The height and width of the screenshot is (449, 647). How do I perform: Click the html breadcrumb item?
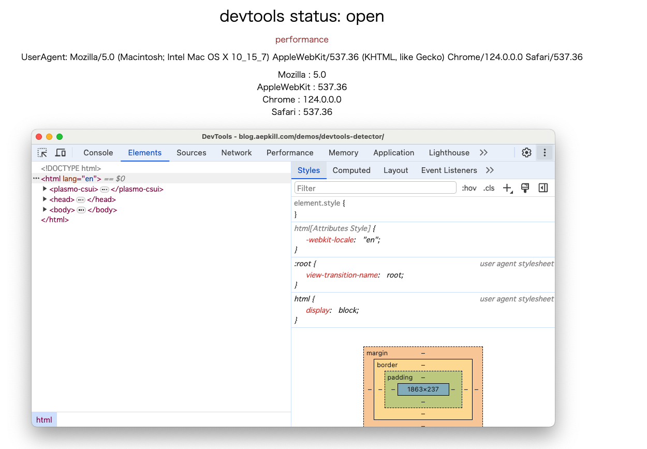pyautogui.click(x=44, y=420)
